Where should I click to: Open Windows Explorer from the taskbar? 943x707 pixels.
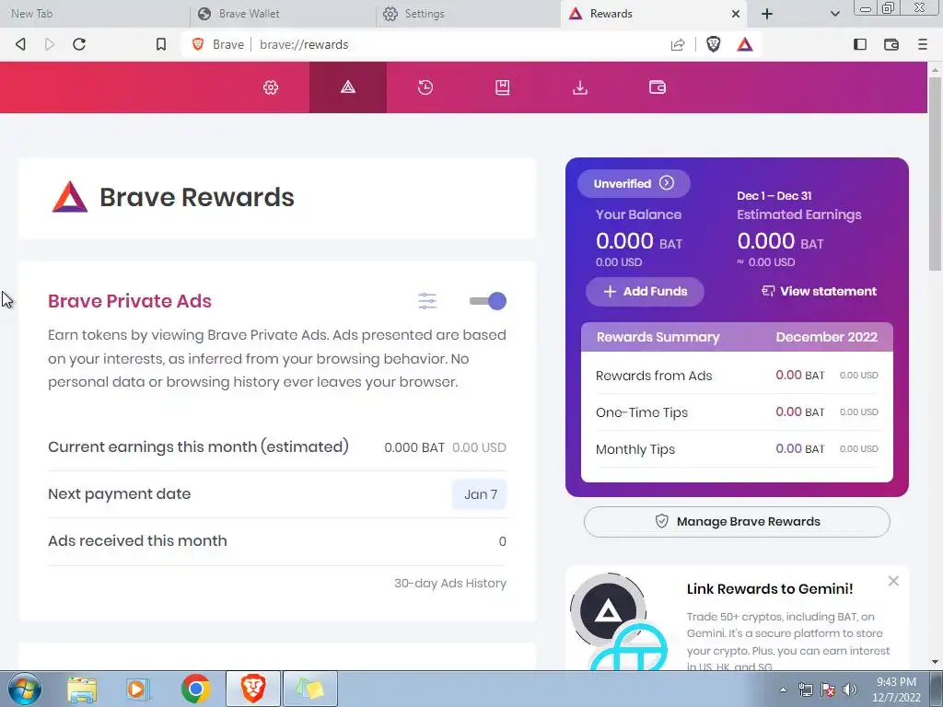pyautogui.click(x=82, y=690)
